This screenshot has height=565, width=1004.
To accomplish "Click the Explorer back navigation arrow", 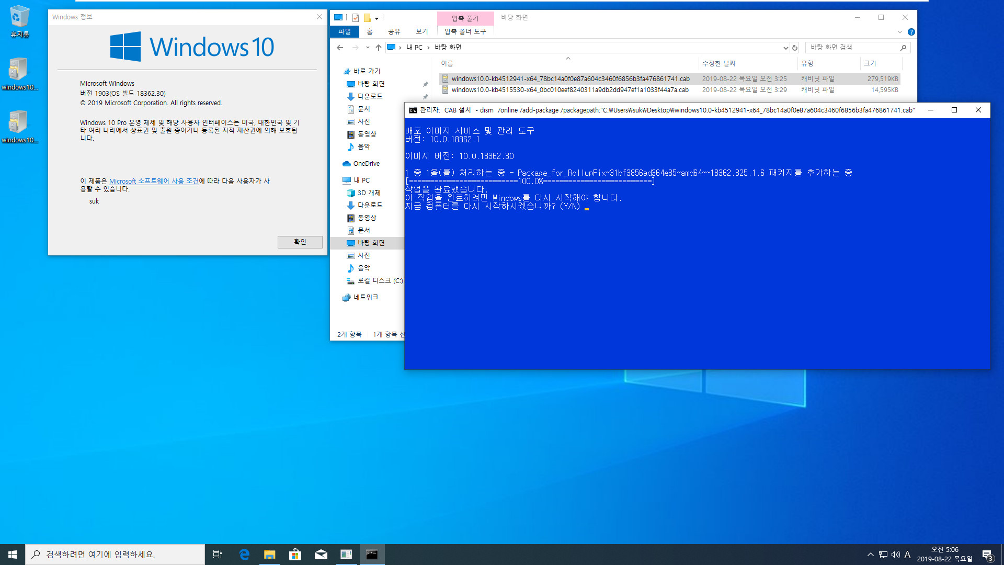I will (x=340, y=48).
